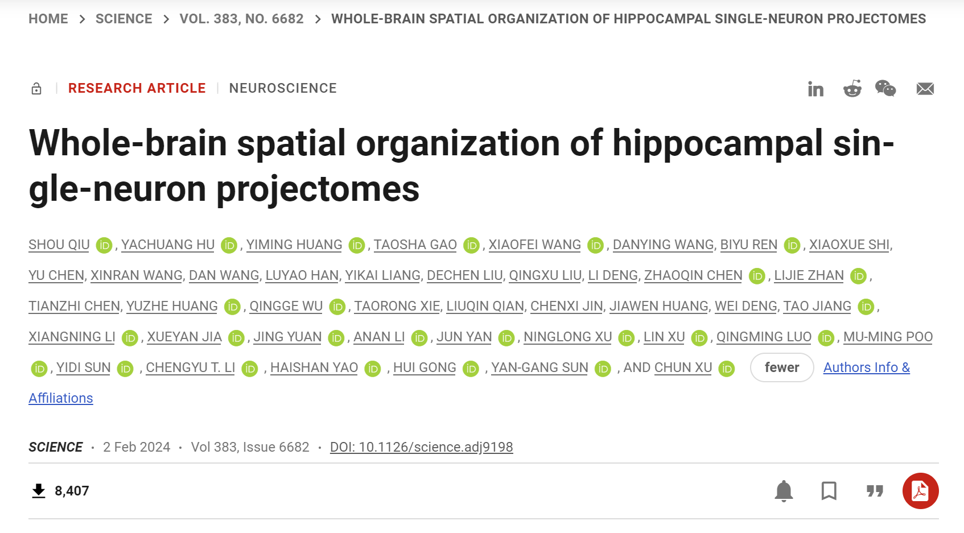Open author link Yidi Sun
Screen dimensions: 964x533
point(84,367)
